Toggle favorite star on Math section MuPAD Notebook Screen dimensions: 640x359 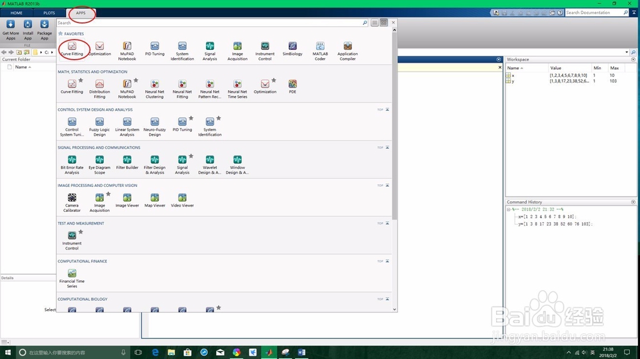point(136,81)
